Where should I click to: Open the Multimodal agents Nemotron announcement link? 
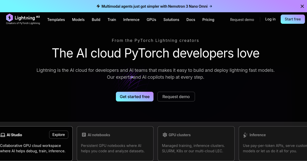[x=154, y=6]
